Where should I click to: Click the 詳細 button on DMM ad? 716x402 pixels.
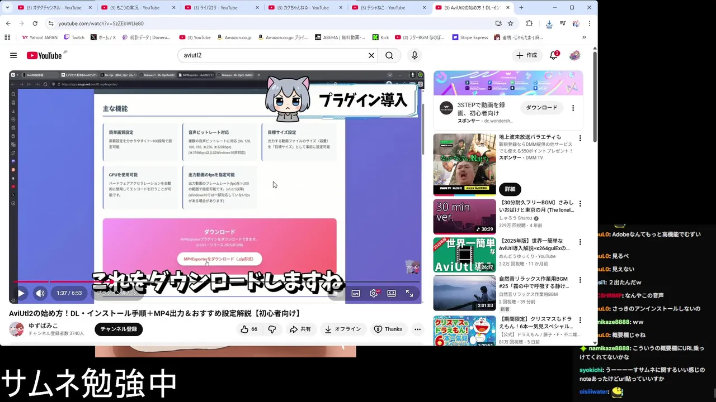510,189
